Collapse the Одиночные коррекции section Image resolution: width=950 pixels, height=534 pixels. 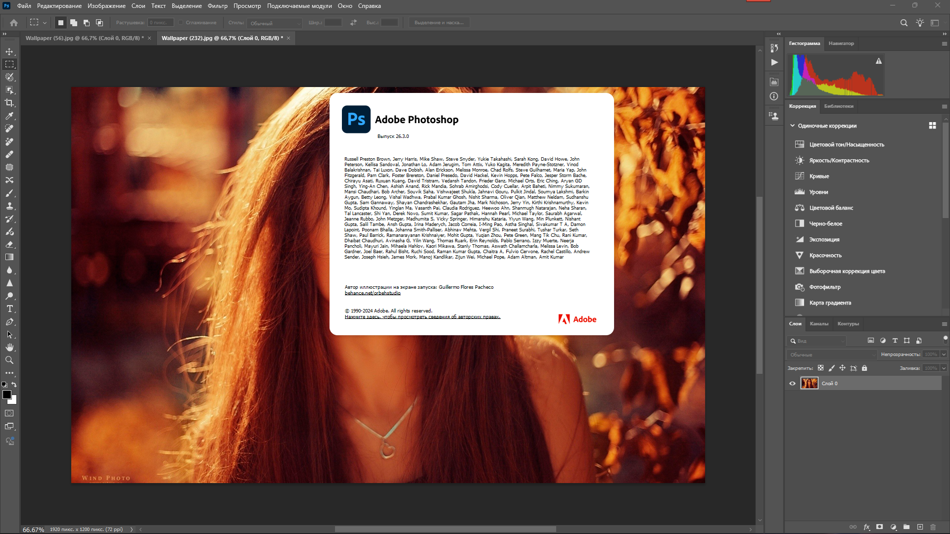click(x=792, y=126)
